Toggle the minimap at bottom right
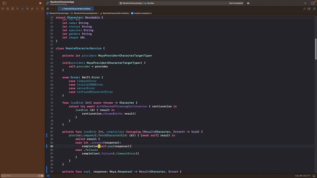 point(314,176)
